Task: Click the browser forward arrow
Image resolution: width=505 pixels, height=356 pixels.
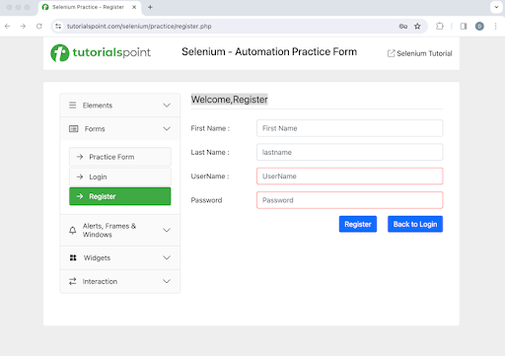Action: click(x=23, y=26)
